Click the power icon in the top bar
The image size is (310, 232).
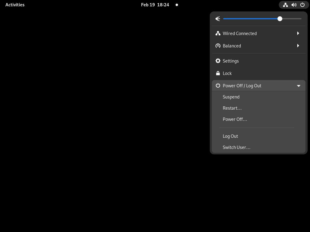302,5
